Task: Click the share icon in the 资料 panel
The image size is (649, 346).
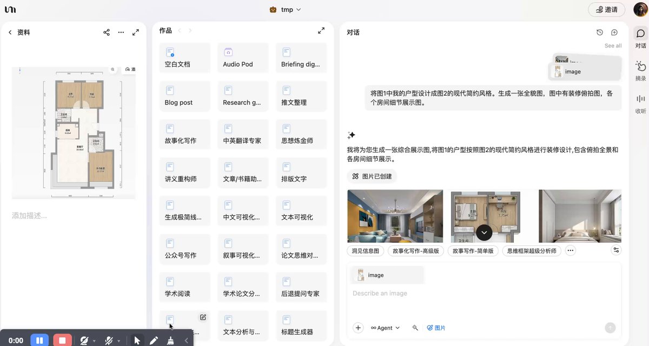Action: click(x=106, y=32)
